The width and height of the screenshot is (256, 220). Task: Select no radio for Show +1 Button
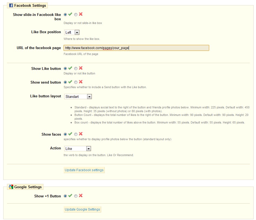point(76,196)
